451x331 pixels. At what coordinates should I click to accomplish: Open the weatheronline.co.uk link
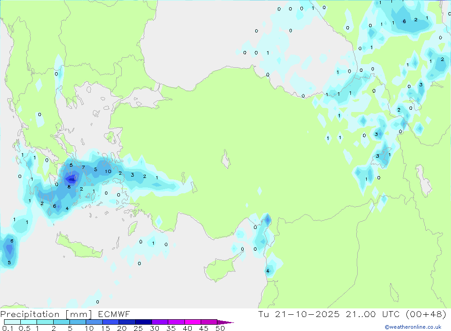(x=413, y=327)
